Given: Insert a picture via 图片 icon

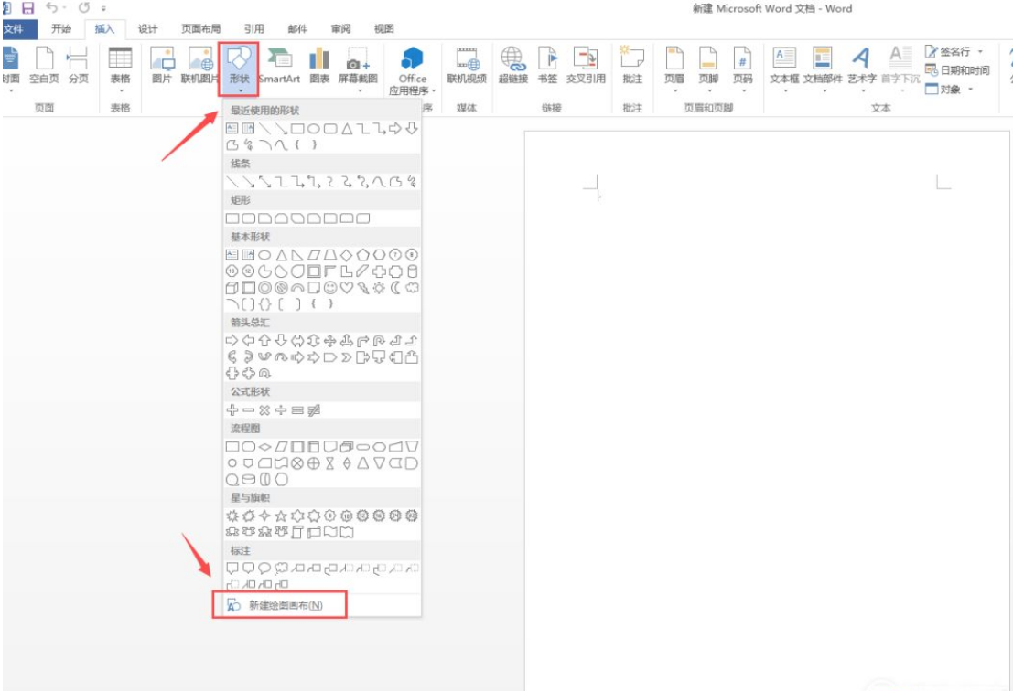Looking at the screenshot, I should coord(161,67).
